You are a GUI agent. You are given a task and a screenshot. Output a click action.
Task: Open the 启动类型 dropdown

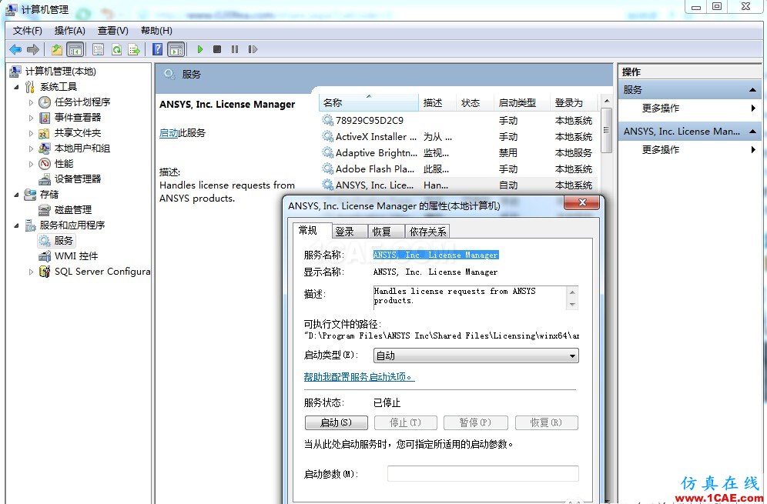[475, 355]
